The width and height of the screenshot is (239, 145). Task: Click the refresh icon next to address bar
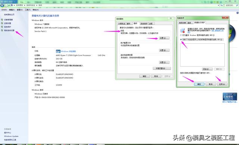coord(221,5)
